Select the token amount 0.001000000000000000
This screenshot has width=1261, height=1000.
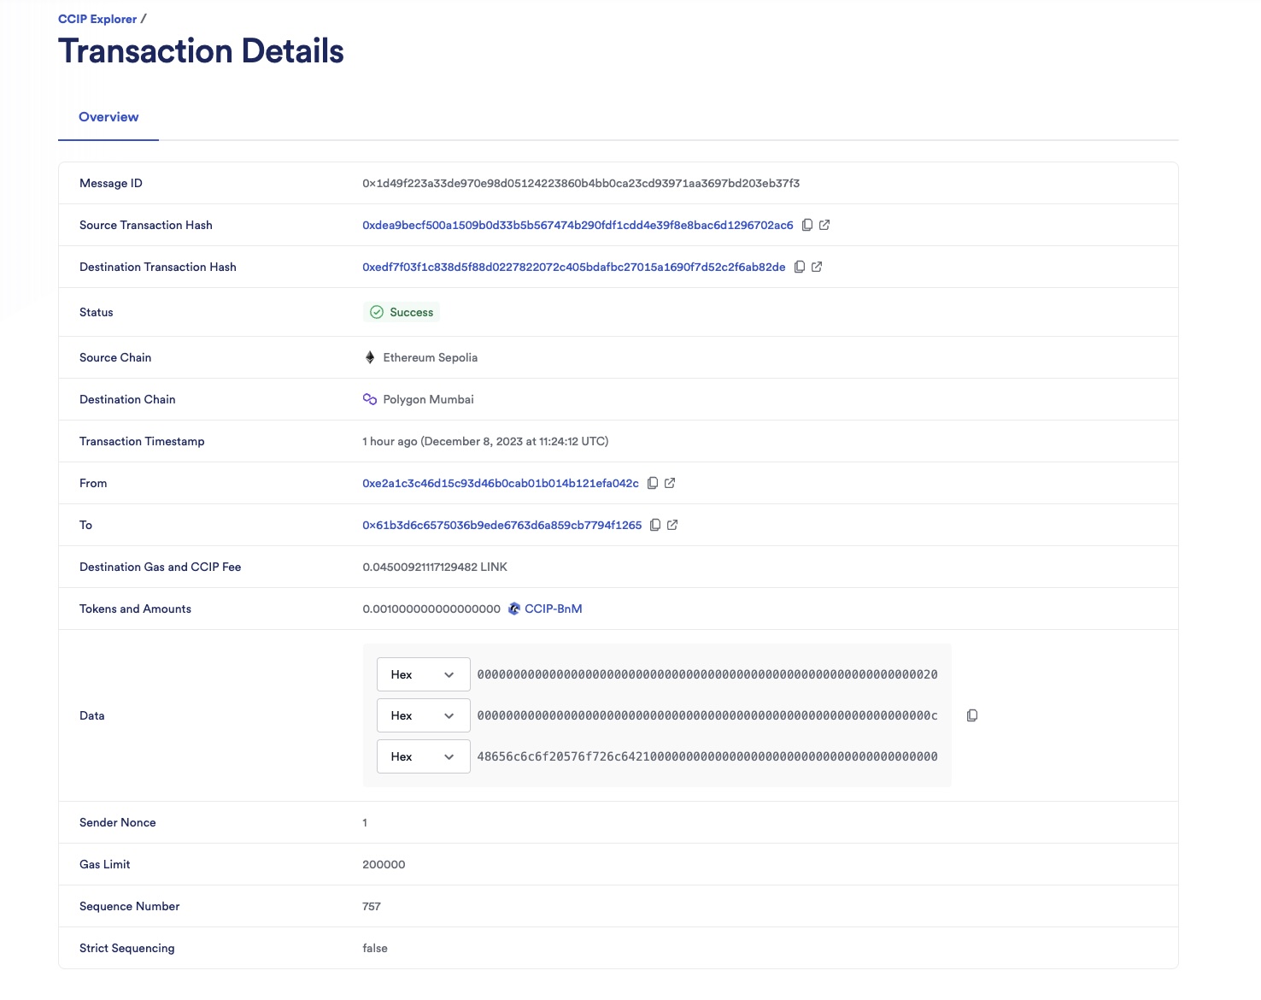pos(431,609)
